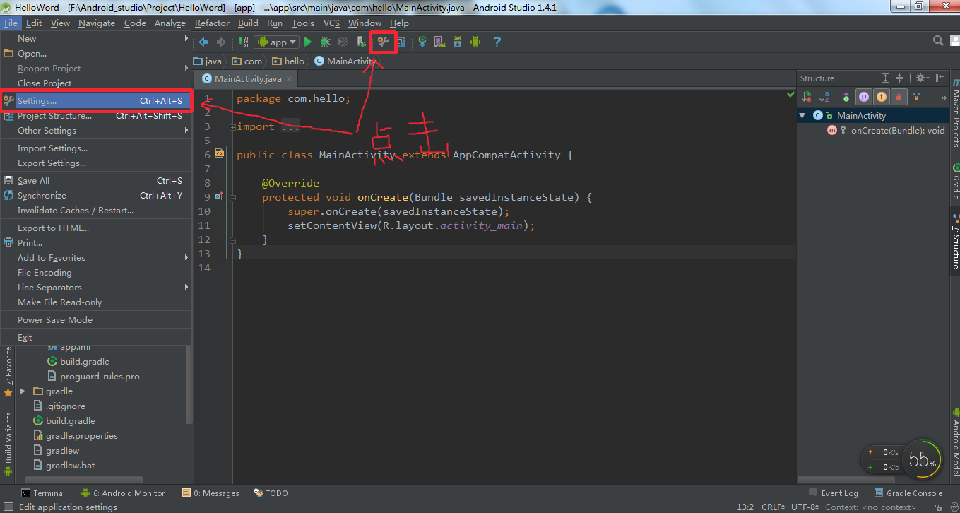
Task: Toggle Show Properties in Structure toolbar
Action: (863, 98)
